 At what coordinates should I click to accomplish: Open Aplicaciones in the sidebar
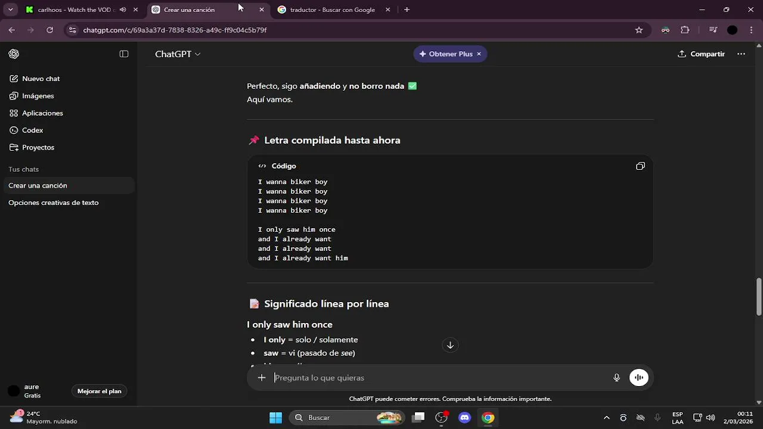pos(69,113)
